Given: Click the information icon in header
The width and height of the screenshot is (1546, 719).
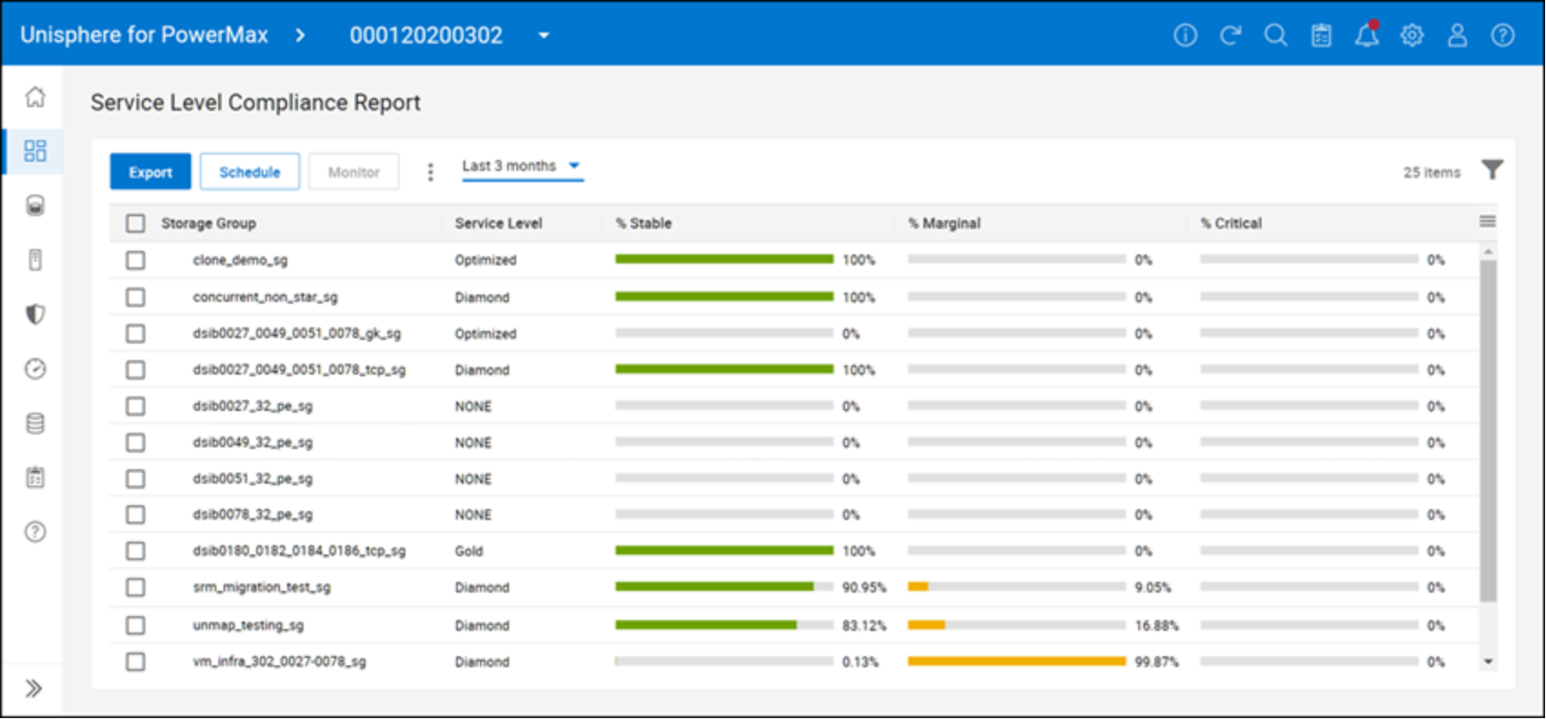Looking at the screenshot, I should pyautogui.click(x=1185, y=35).
